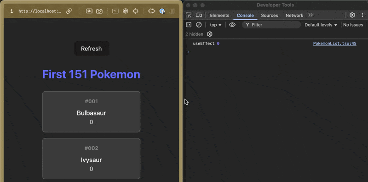Switch to the Console tab
368x182 pixels.
pyautogui.click(x=245, y=16)
